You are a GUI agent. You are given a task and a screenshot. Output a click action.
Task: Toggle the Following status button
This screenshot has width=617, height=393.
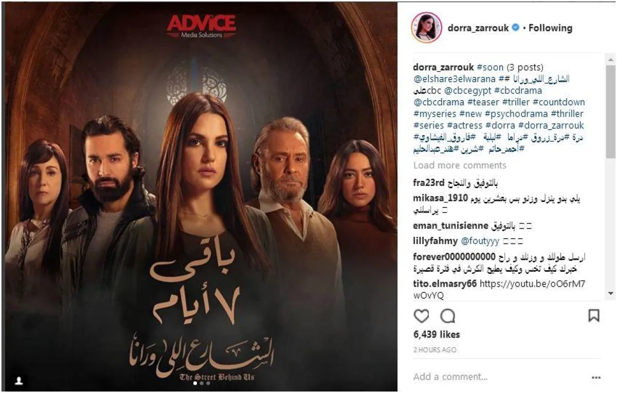[550, 28]
